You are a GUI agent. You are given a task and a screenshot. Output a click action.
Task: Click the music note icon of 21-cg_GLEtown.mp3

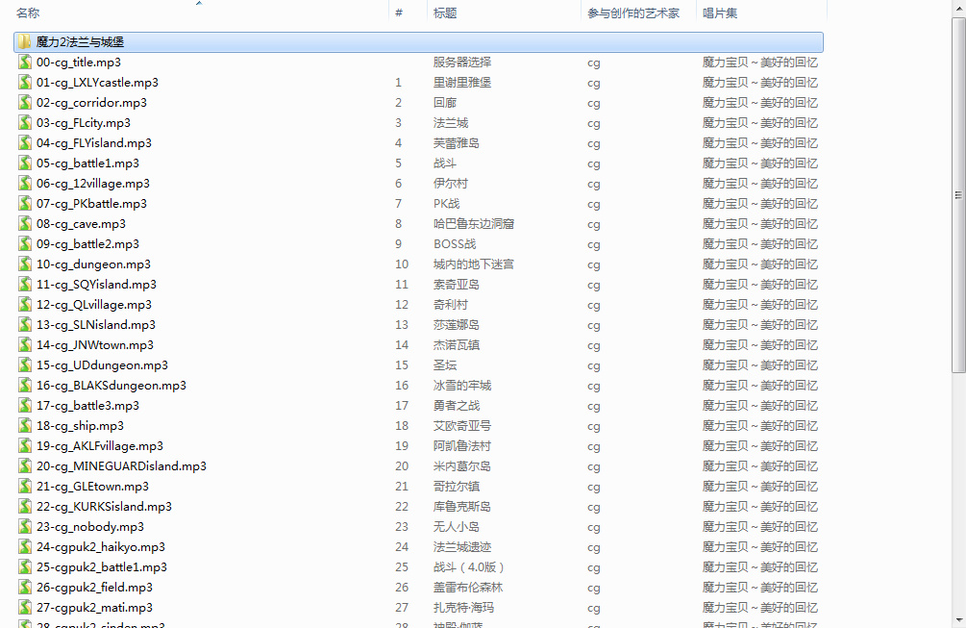[x=24, y=486]
